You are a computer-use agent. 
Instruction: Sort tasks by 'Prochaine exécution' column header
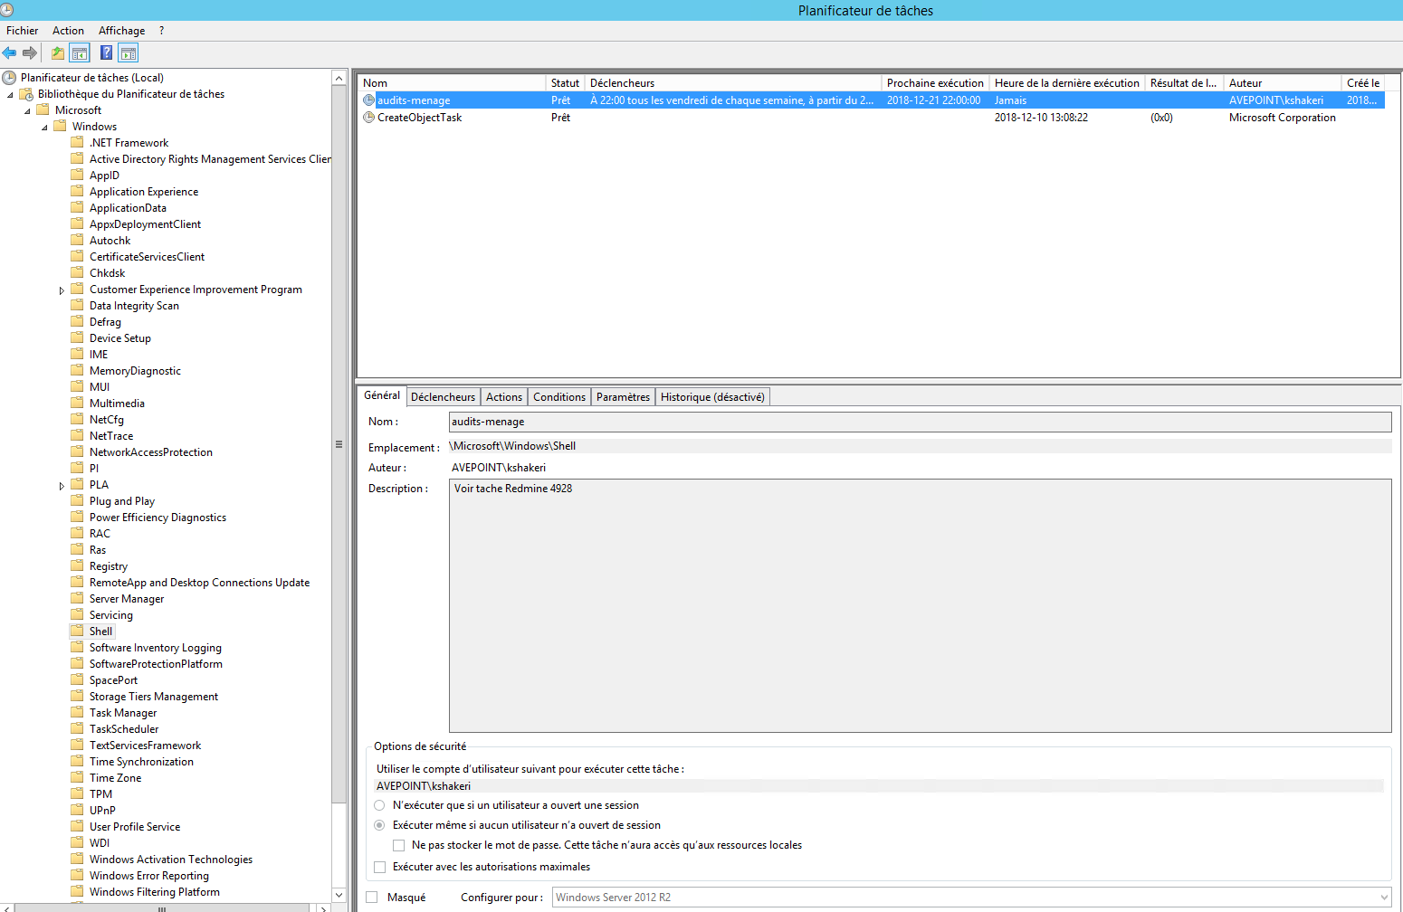coord(934,83)
